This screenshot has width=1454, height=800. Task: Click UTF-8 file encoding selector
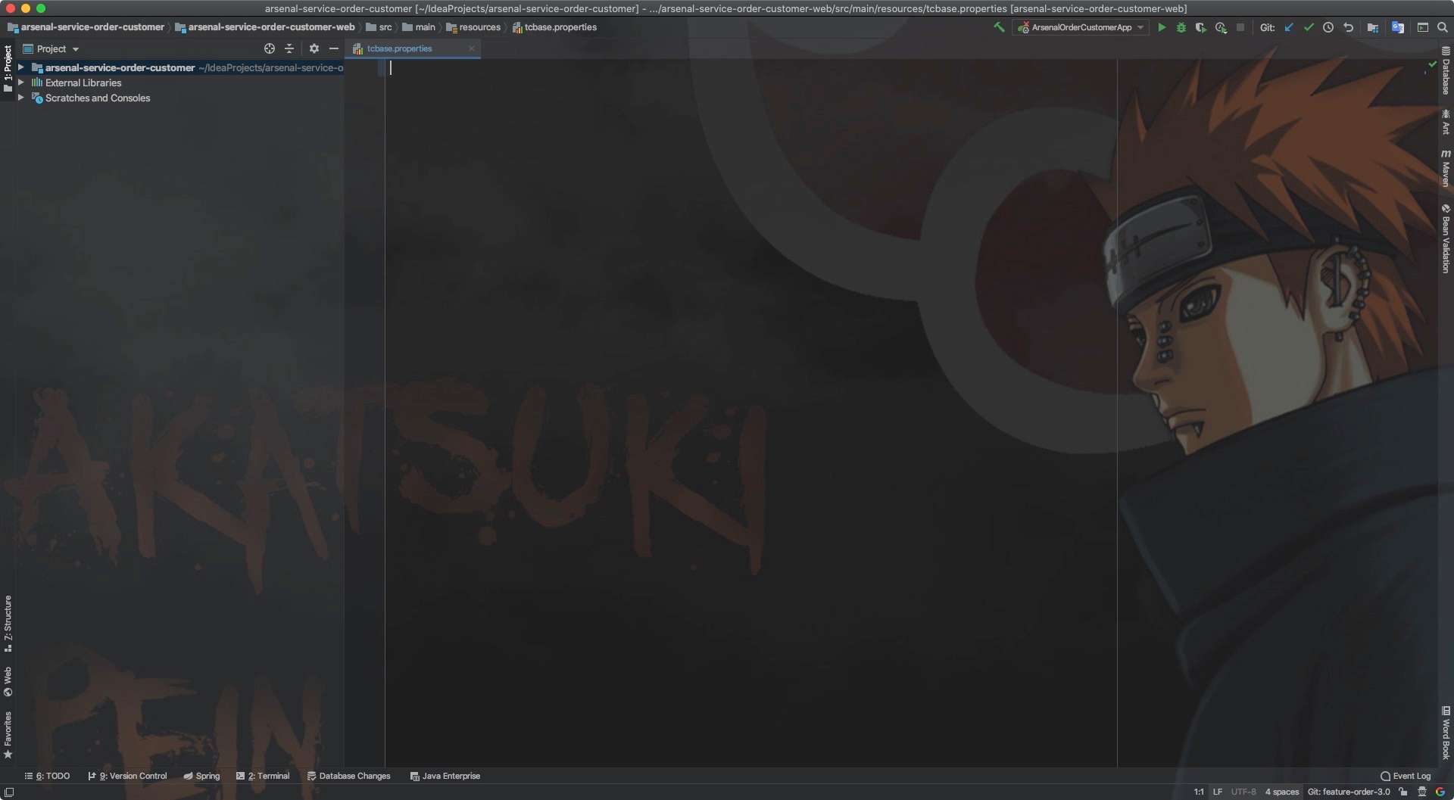[1243, 792]
